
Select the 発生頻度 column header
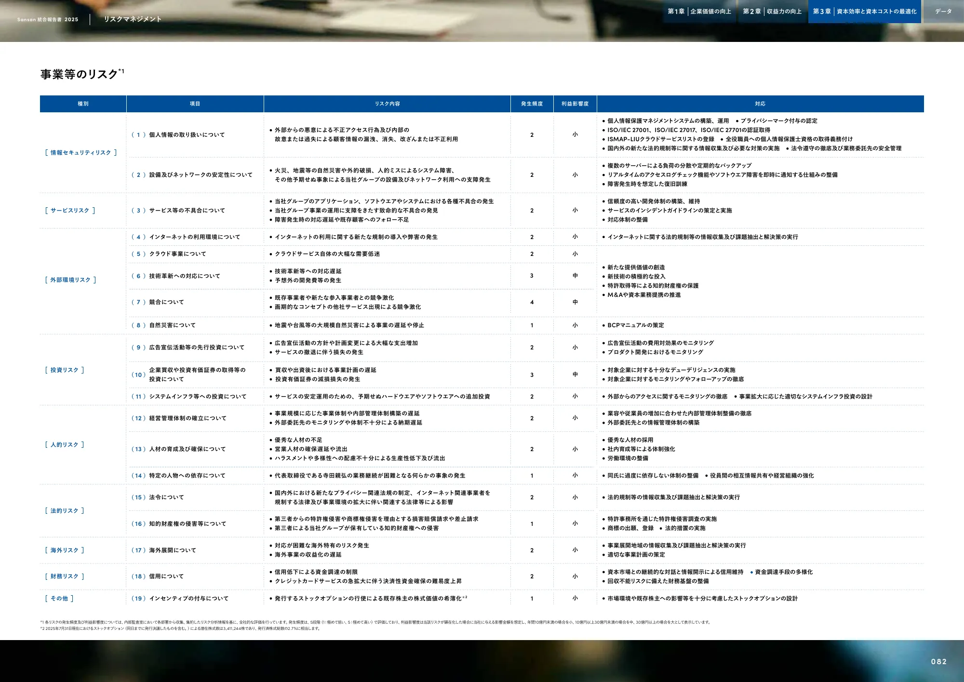532,103
